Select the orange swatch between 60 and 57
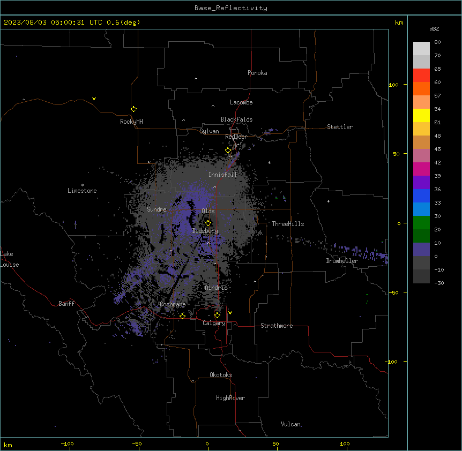The height and width of the screenshot is (451, 462). (421, 88)
